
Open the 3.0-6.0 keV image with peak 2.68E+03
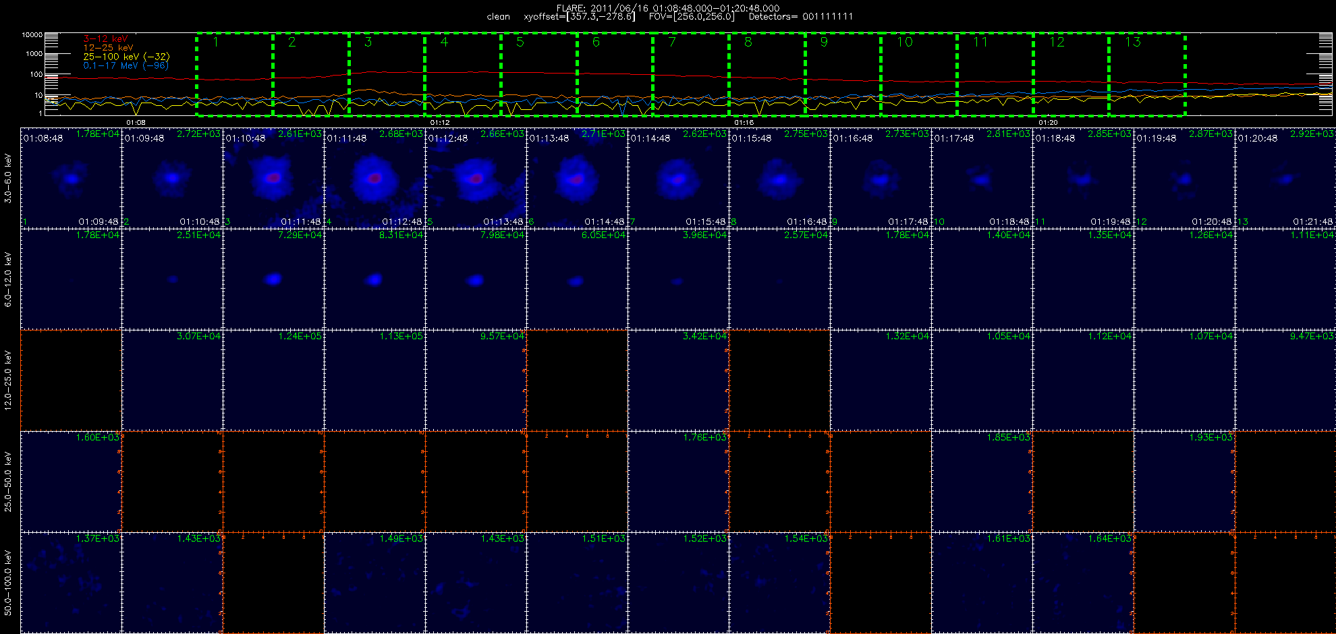coord(374,178)
